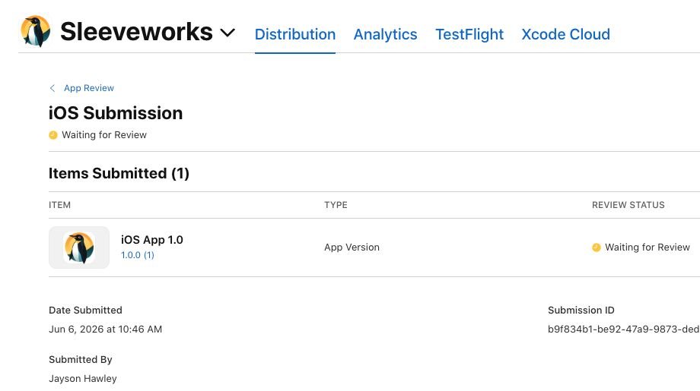Viewport: 700px width, 391px height.
Task: Open the Sleeveworks app switcher chevron
Action: pos(228,33)
